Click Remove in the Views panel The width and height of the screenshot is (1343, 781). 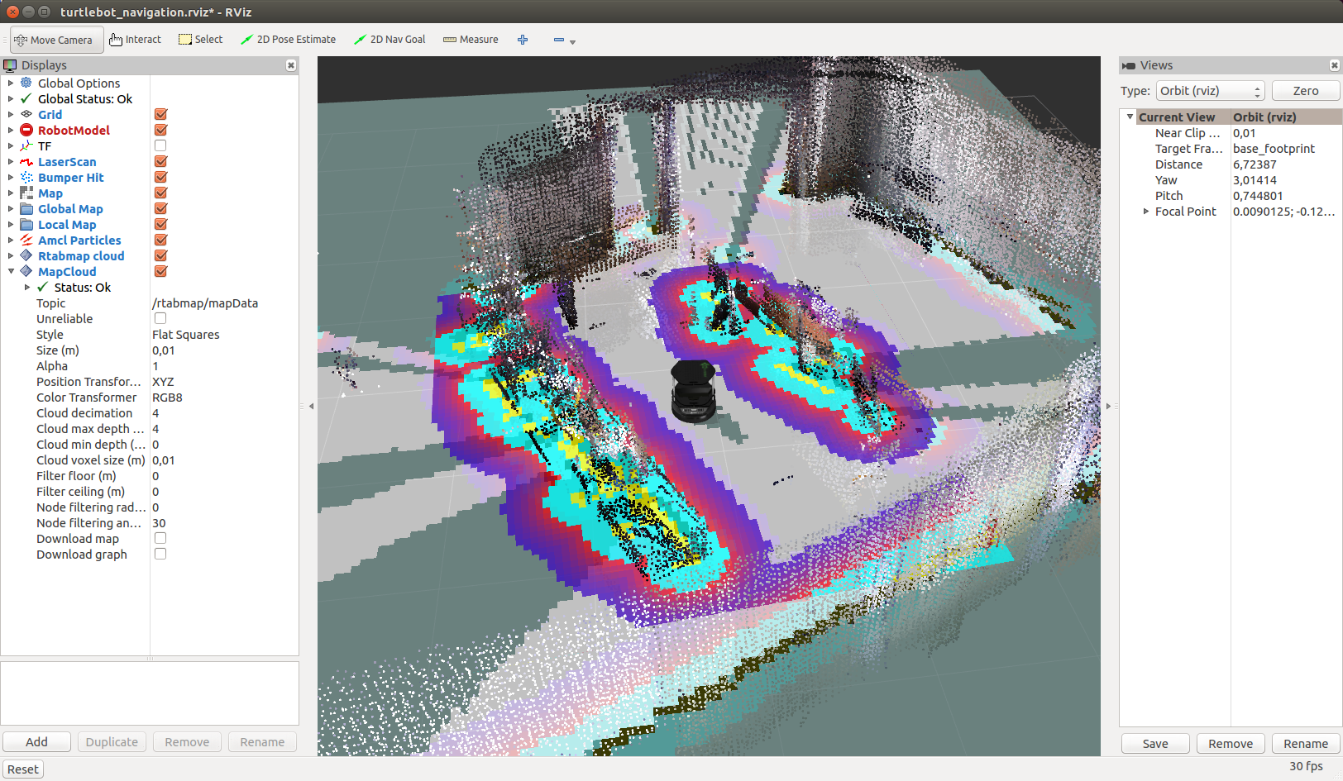[1231, 744]
